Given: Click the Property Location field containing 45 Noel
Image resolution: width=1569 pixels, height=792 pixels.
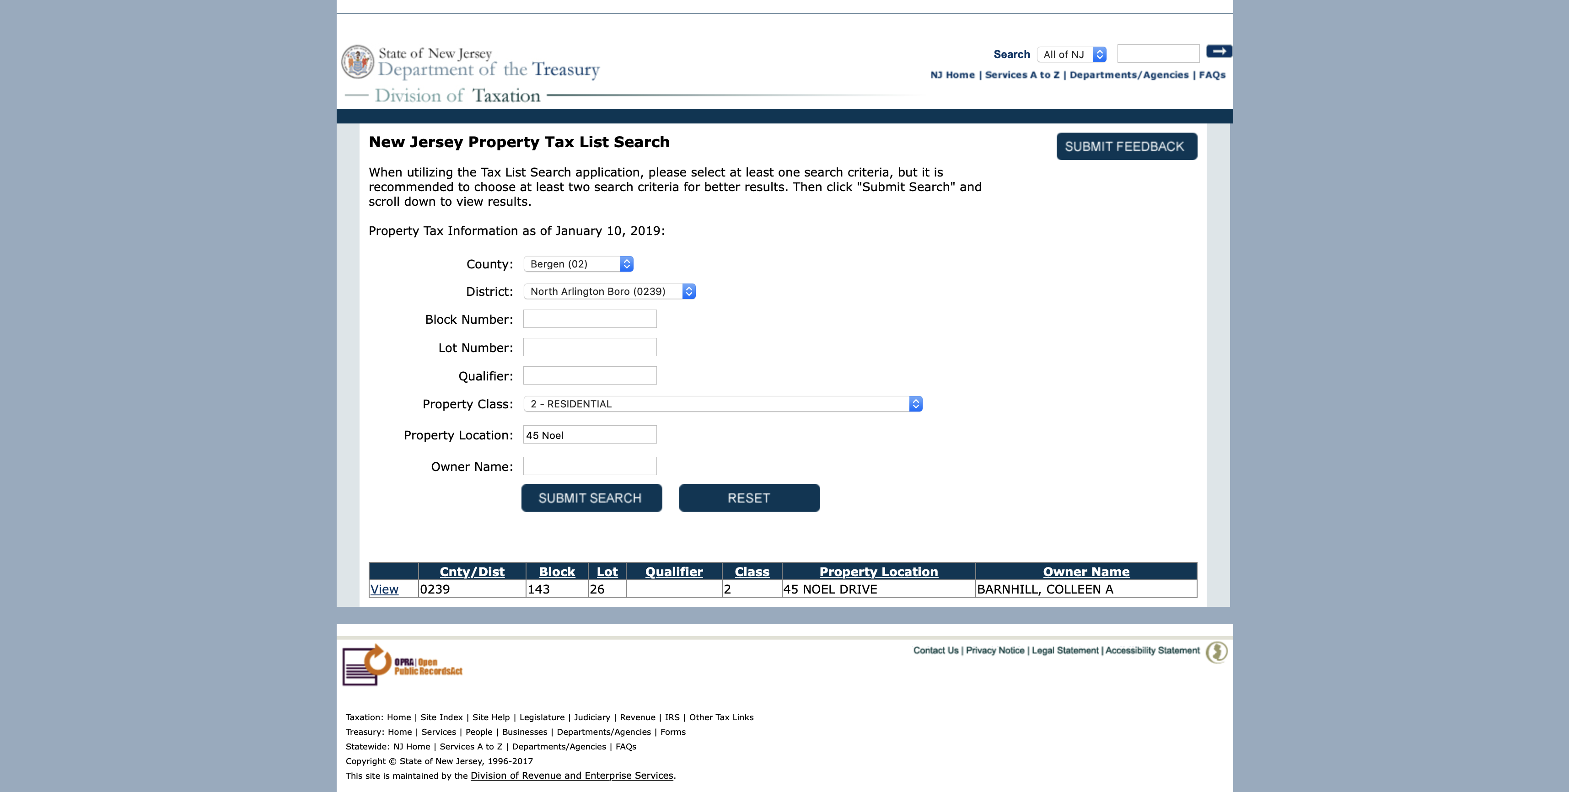Looking at the screenshot, I should (589, 435).
